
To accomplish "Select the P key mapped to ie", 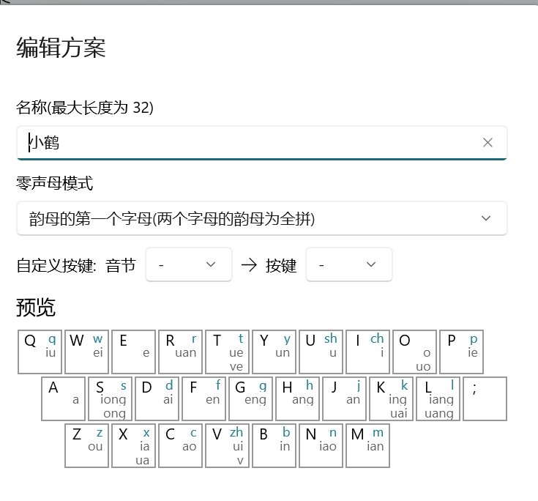I will coord(461,352).
